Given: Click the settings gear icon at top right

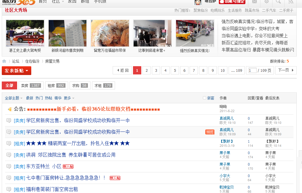Looking at the screenshot, I should pyautogui.click(x=267, y=2).
